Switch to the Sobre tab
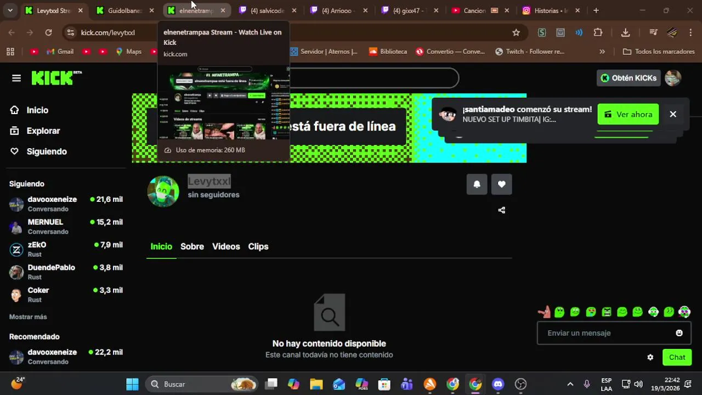 [x=192, y=246]
